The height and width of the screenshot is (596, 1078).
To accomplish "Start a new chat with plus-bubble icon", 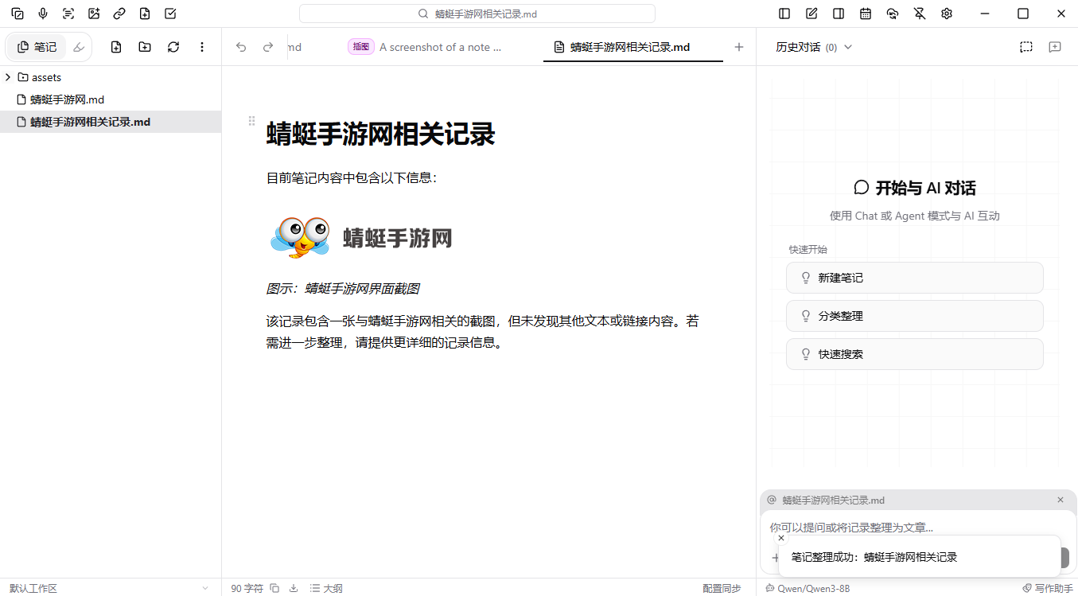I will (x=1055, y=47).
